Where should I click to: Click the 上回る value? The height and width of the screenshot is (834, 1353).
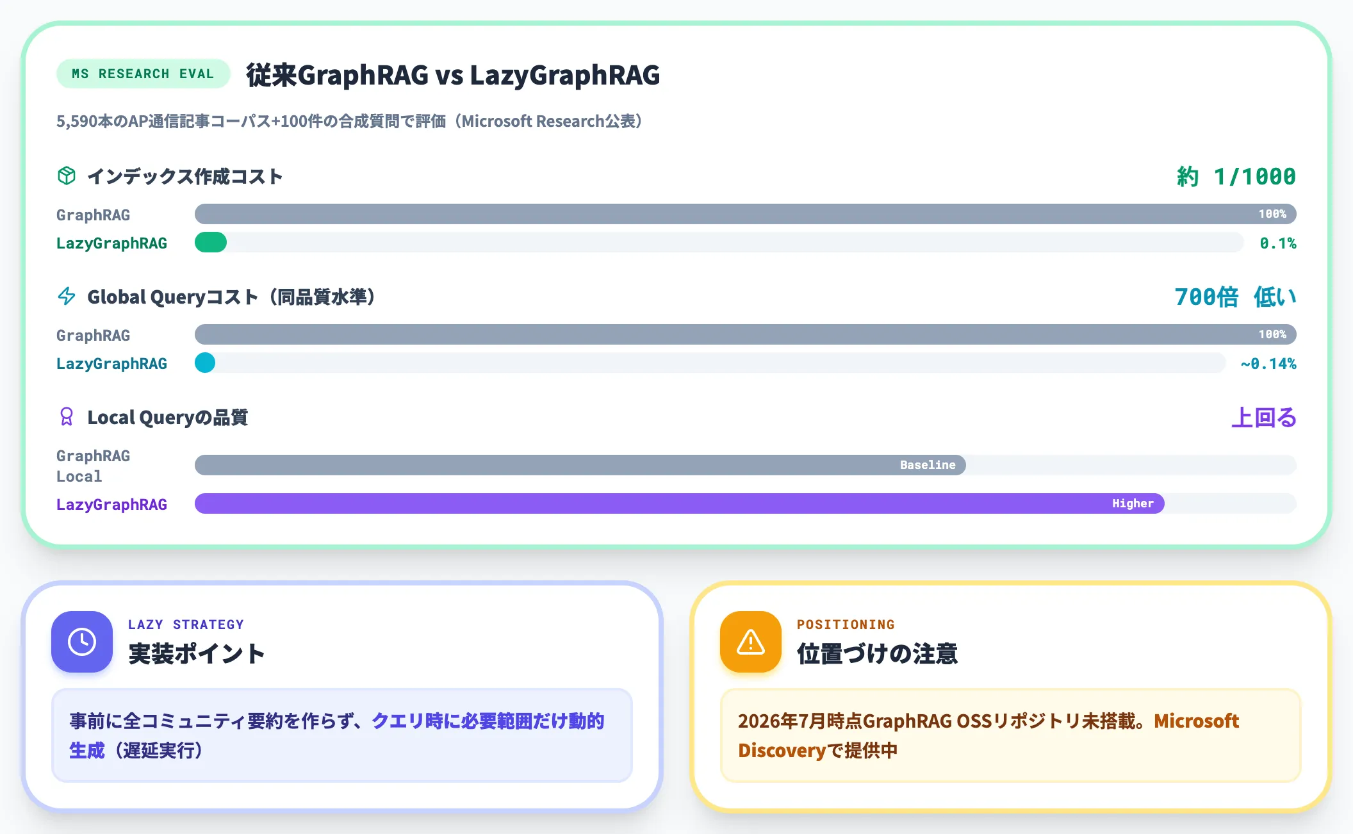[1264, 417]
